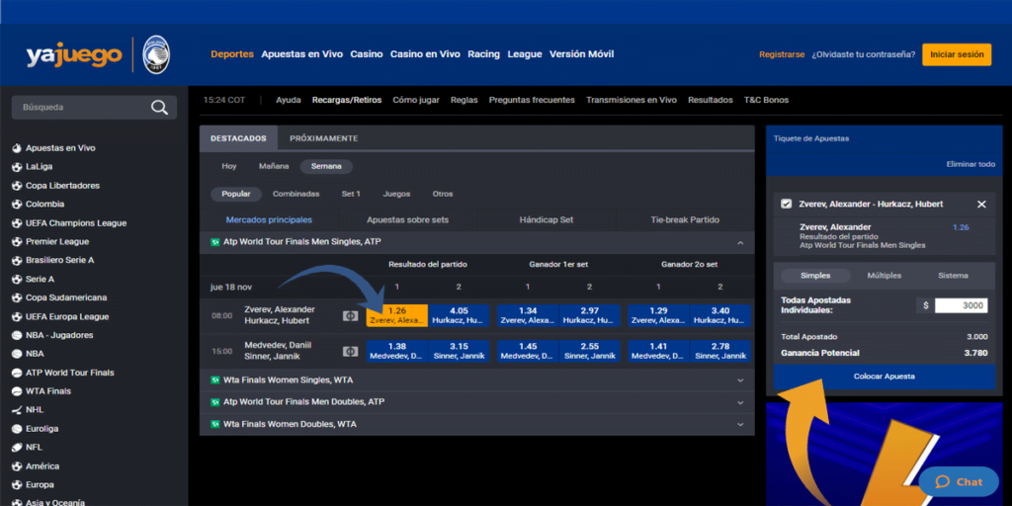Expand Atp World Tour Finals Men Doubles
Screen dimensions: 1012x506
(740, 401)
